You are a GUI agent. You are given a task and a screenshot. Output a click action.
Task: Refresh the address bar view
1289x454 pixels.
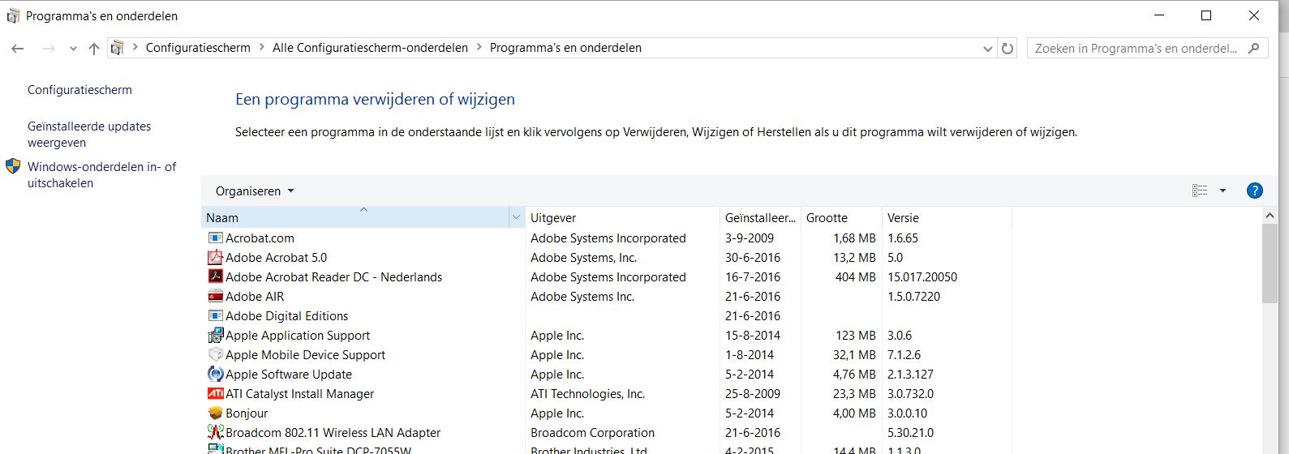coord(1008,48)
